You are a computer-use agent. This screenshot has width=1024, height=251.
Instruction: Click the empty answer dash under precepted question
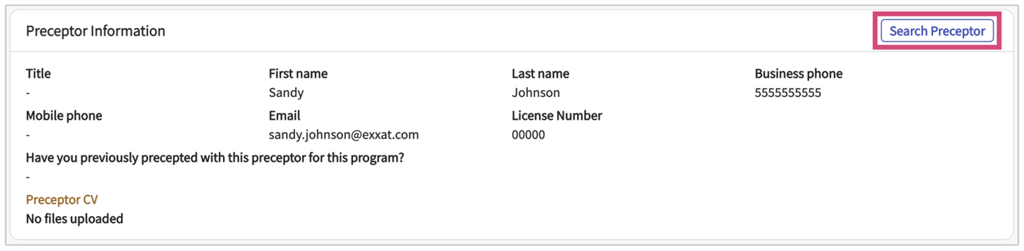pos(28,177)
